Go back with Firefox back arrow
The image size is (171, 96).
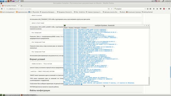point(2,9)
